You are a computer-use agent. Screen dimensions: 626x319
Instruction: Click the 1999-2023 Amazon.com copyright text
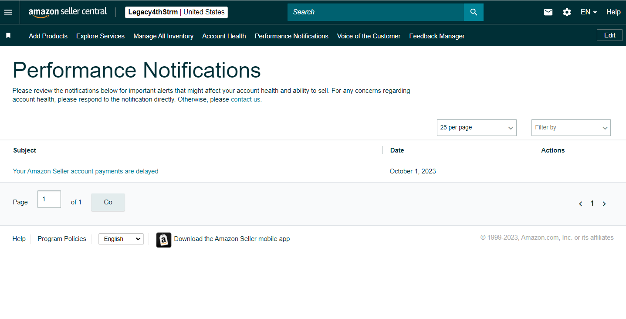[547, 238]
